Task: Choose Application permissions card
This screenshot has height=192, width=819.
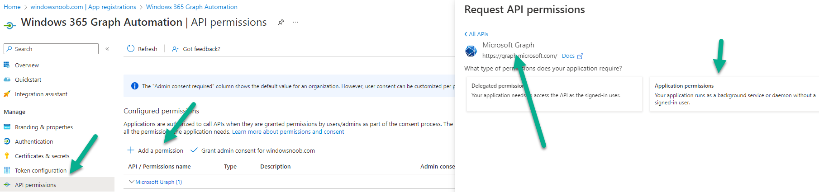Action: pos(734,94)
